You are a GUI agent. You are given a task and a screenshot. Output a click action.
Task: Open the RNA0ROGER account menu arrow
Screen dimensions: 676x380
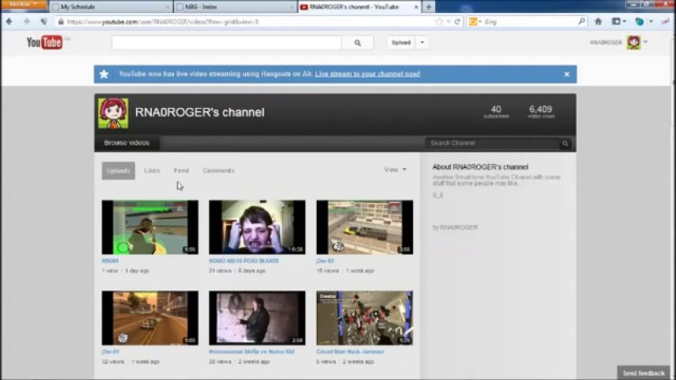645,42
